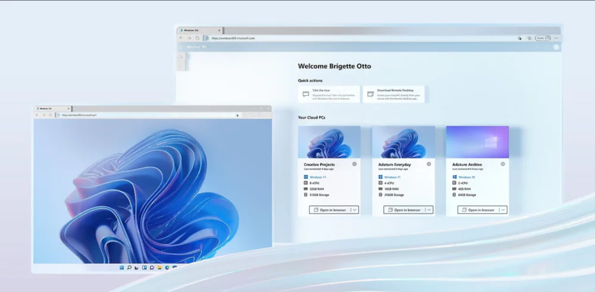Open the three-dots browser menu in large window

tap(556, 38)
